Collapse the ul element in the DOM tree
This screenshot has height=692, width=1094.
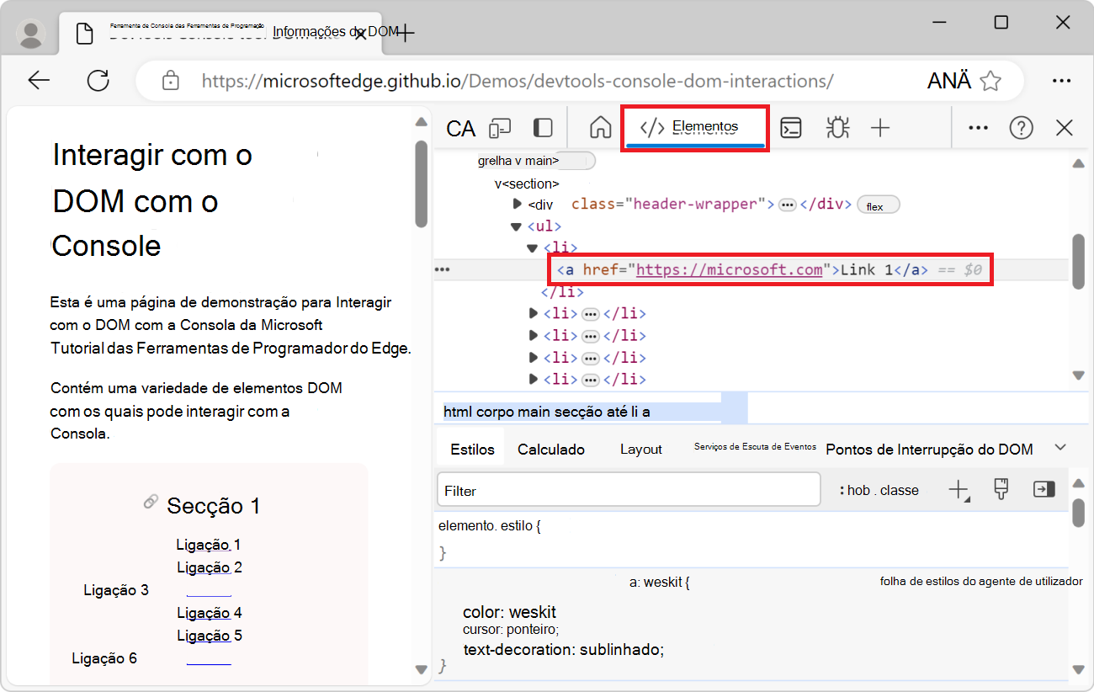pyautogui.click(x=516, y=226)
